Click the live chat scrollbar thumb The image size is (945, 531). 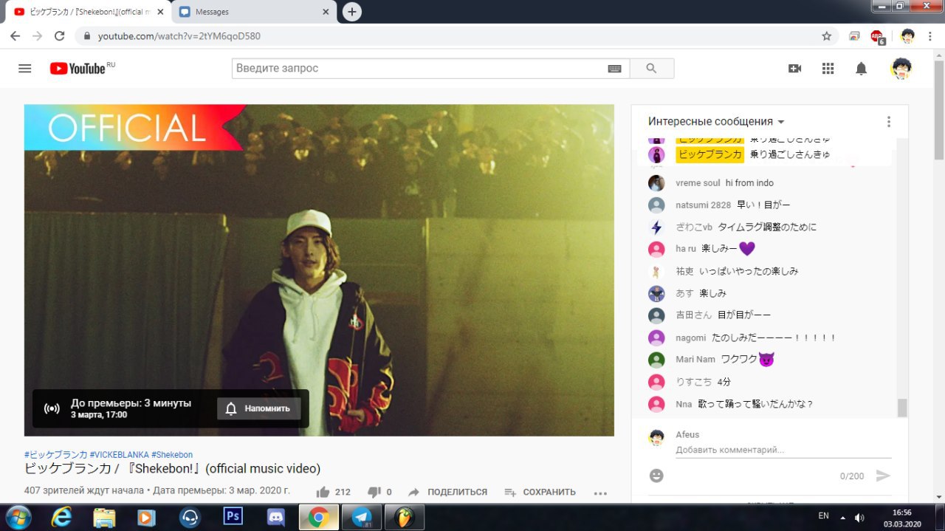pyautogui.click(x=902, y=408)
